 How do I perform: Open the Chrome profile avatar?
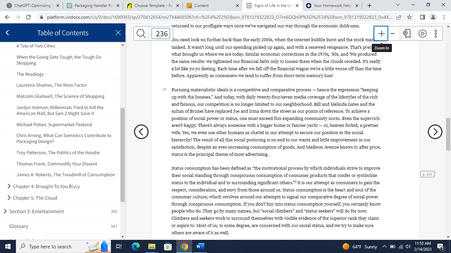click(x=433, y=17)
